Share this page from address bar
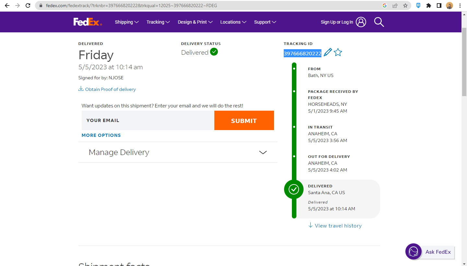This screenshot has height=266, width=467. [x=395, y=6]
